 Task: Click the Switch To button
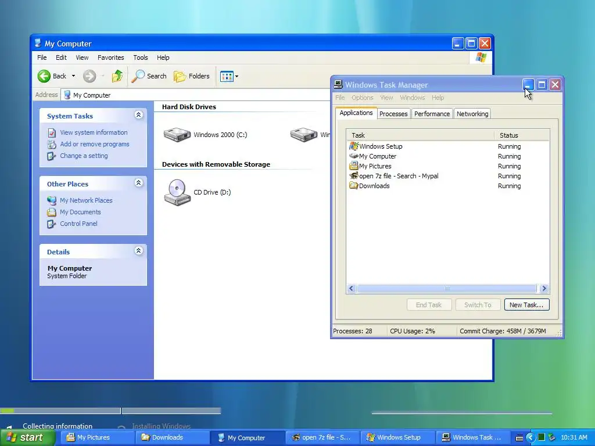(478, 305)
